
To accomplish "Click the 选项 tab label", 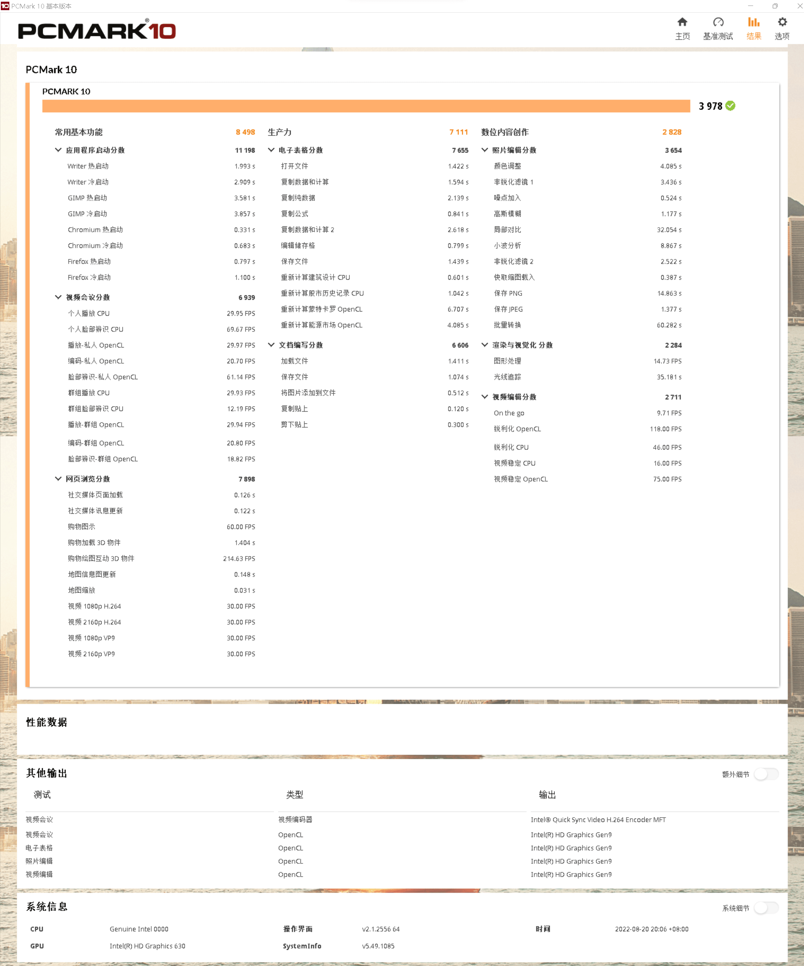I will pyautogui.click(x=782, y=36).
